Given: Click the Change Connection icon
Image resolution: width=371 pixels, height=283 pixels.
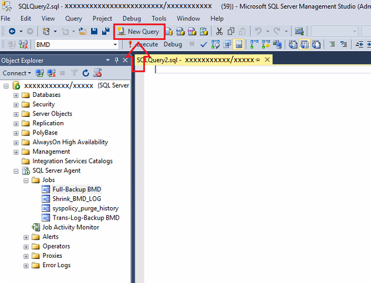Looking at the screenshot, I should pyautogui.click(x=23, y=45).
